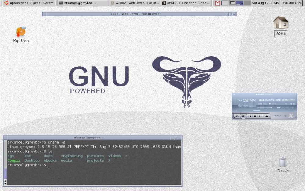The image size is (305, 191).
Task: Adjust the XMMS balance slider
Action: [278, 108]
